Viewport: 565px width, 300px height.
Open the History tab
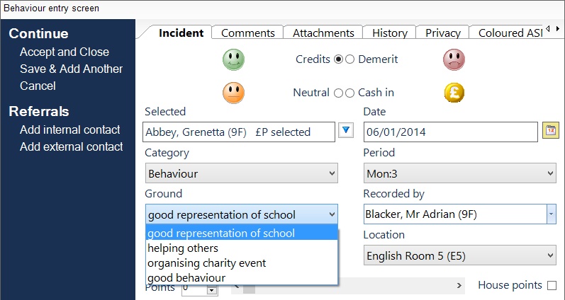[389, 33]
